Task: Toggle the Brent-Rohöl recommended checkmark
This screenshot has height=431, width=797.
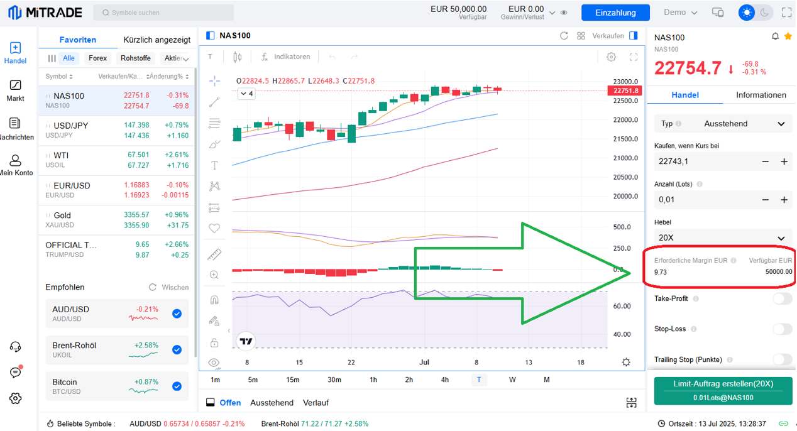Action: pos(177,350)
